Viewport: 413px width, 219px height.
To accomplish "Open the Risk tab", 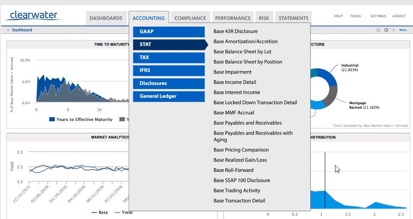I will (264, 18).
